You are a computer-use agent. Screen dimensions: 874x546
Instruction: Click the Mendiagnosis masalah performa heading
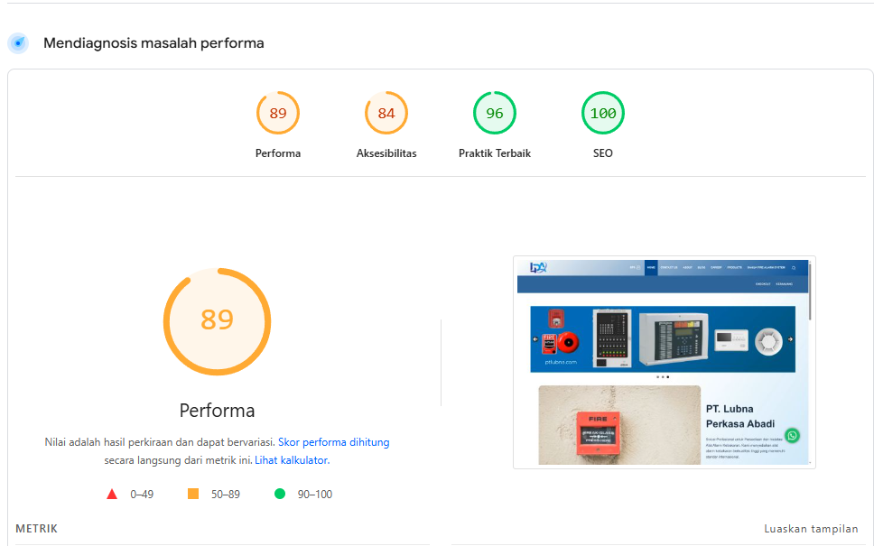(x=153, y=43)
